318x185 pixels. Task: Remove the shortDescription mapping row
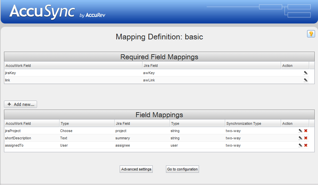pyautogui.click(x=306, y=138)
